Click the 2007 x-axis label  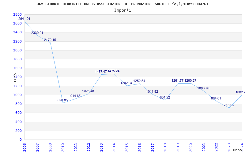click(x=37, y=147)
